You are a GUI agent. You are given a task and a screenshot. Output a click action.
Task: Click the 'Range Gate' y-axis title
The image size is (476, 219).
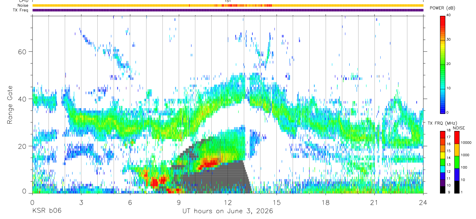[10, 105]
